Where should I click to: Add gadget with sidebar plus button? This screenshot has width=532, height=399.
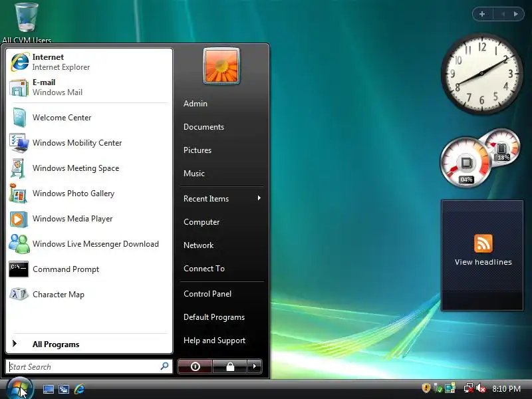click(482, 14)
